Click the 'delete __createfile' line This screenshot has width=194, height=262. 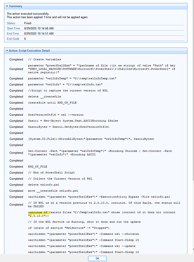(x=45, y=96)
